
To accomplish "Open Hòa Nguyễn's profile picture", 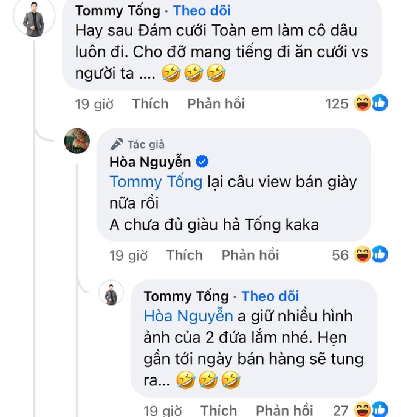I will pos(77,142).
